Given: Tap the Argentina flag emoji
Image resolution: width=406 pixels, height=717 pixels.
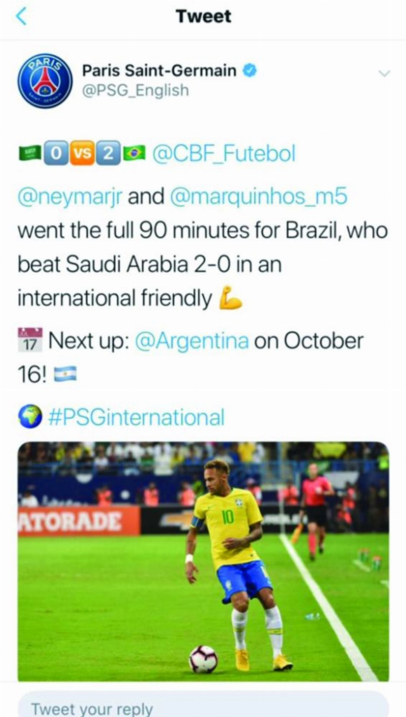Looking at the screenshot, I should 65,374.
